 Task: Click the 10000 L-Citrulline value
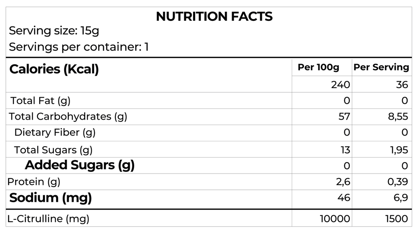(x=335, y=218)
